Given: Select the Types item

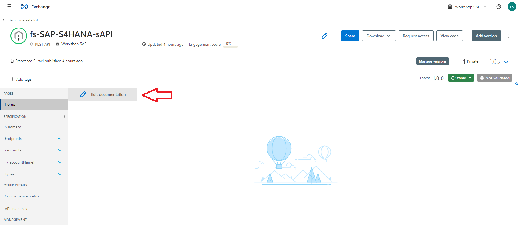Looking at the screenshot, I should click(x=9, y=174).
